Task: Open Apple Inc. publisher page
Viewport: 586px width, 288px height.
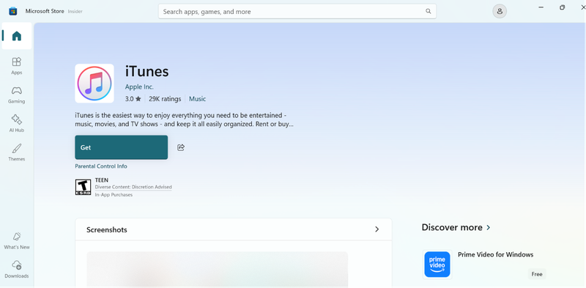Action: pyautogui.click(x=139, y=86)
